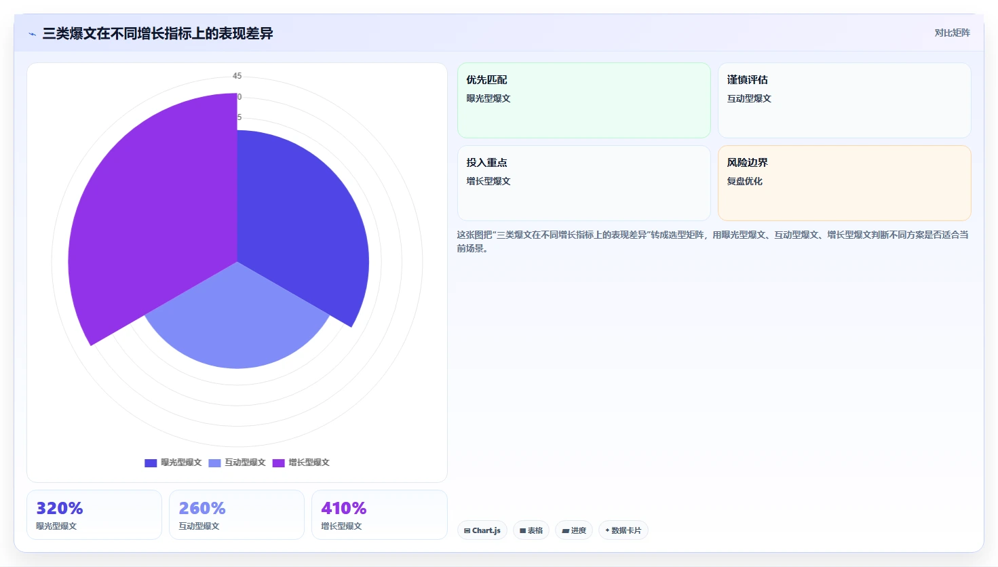Click the 互动型爆文 legend label

245,463
